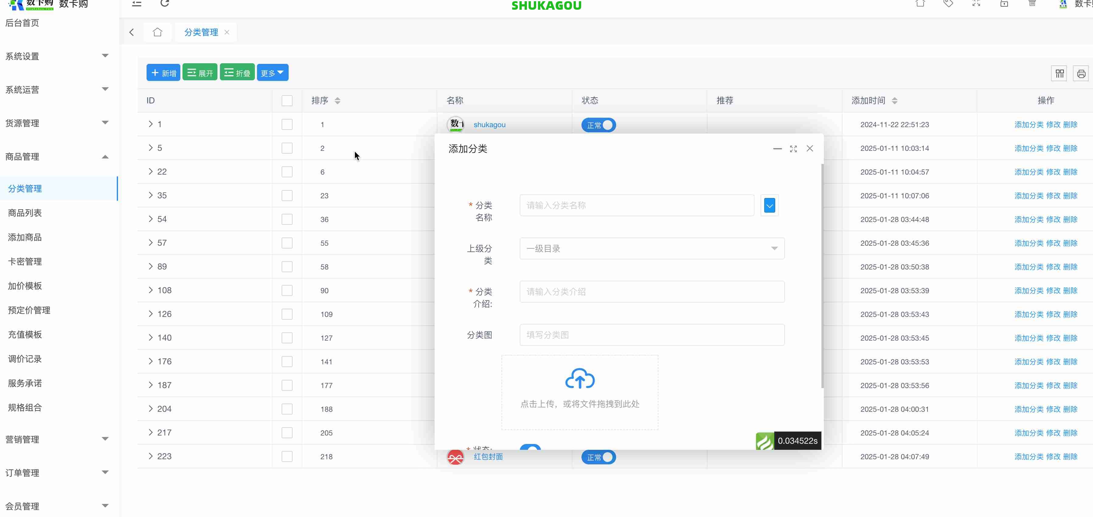
Task: Open the tag icon in the top bar
Action: point(949,4)
